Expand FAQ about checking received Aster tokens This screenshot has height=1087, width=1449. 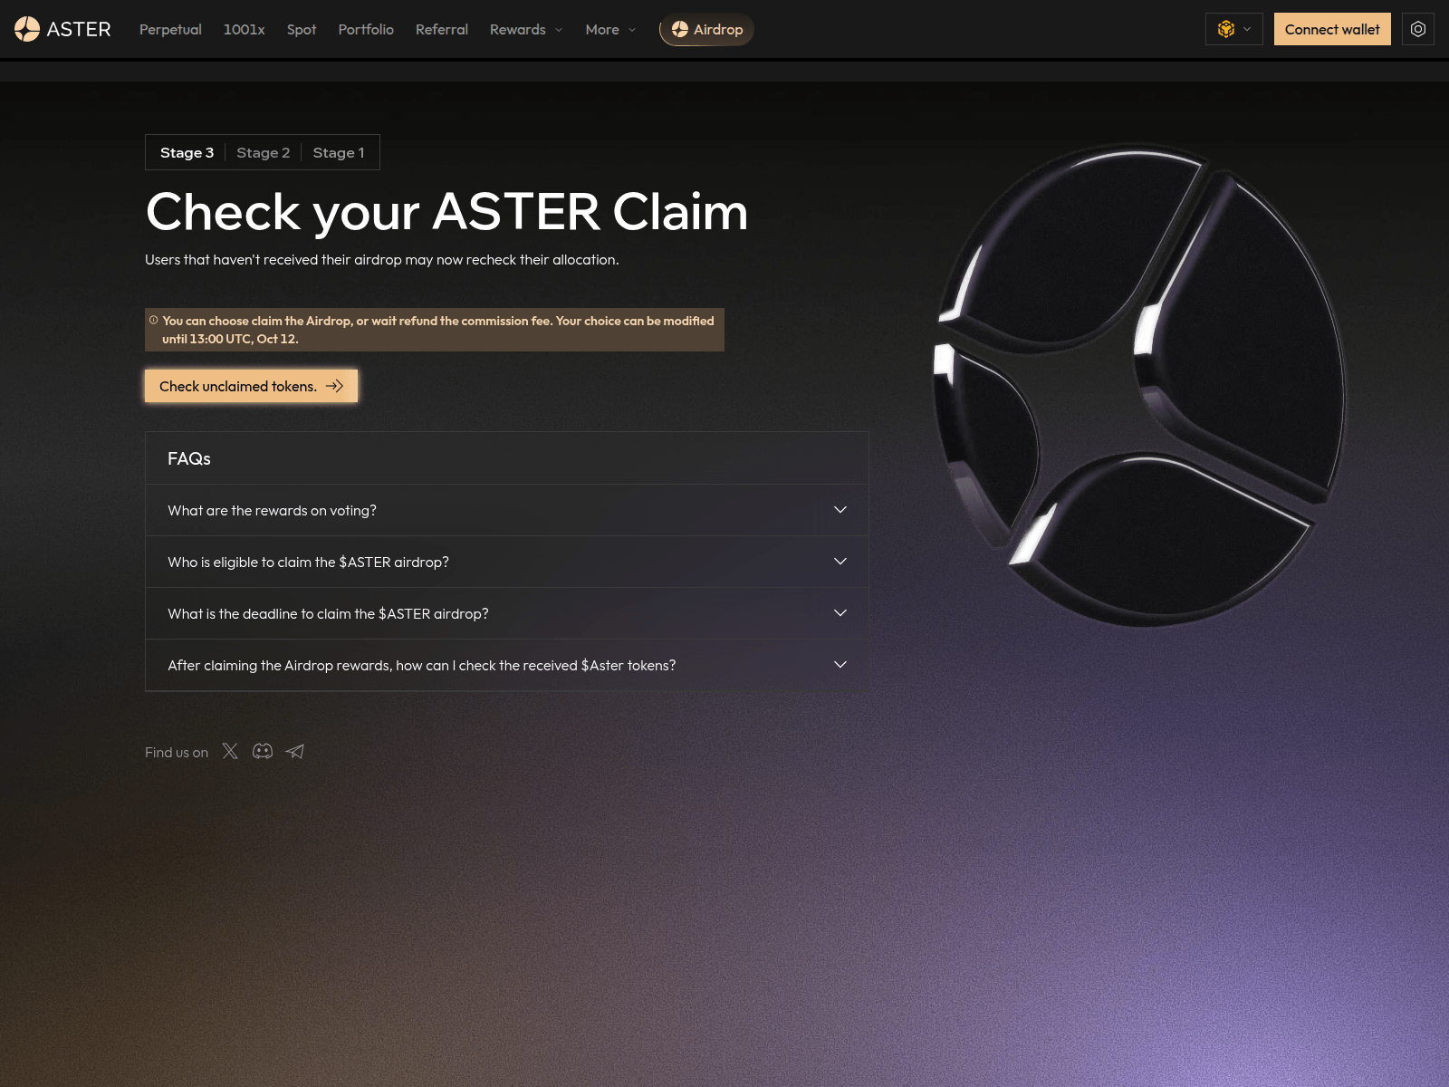(x=506, y=665)
